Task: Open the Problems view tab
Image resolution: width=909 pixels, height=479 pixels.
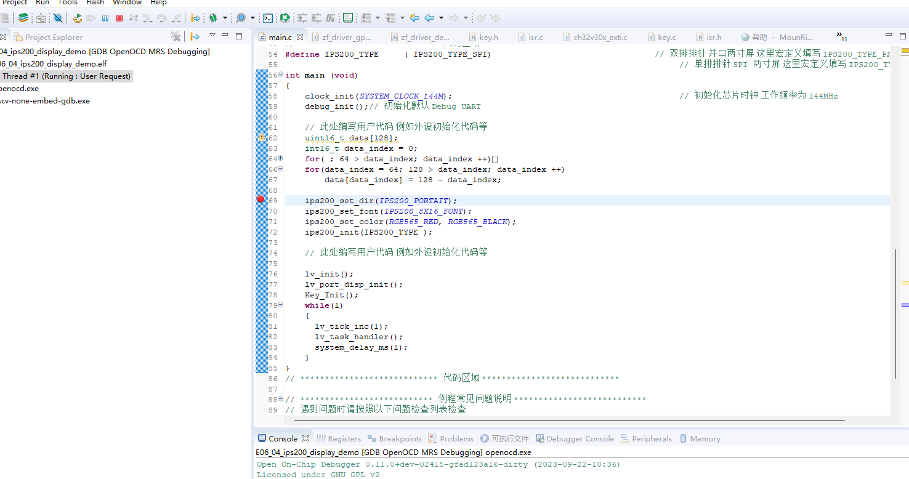Action: point(451,438)
